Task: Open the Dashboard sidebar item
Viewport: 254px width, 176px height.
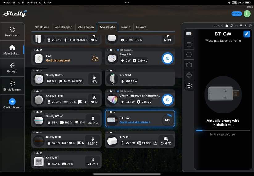Action: coord(12,32)
